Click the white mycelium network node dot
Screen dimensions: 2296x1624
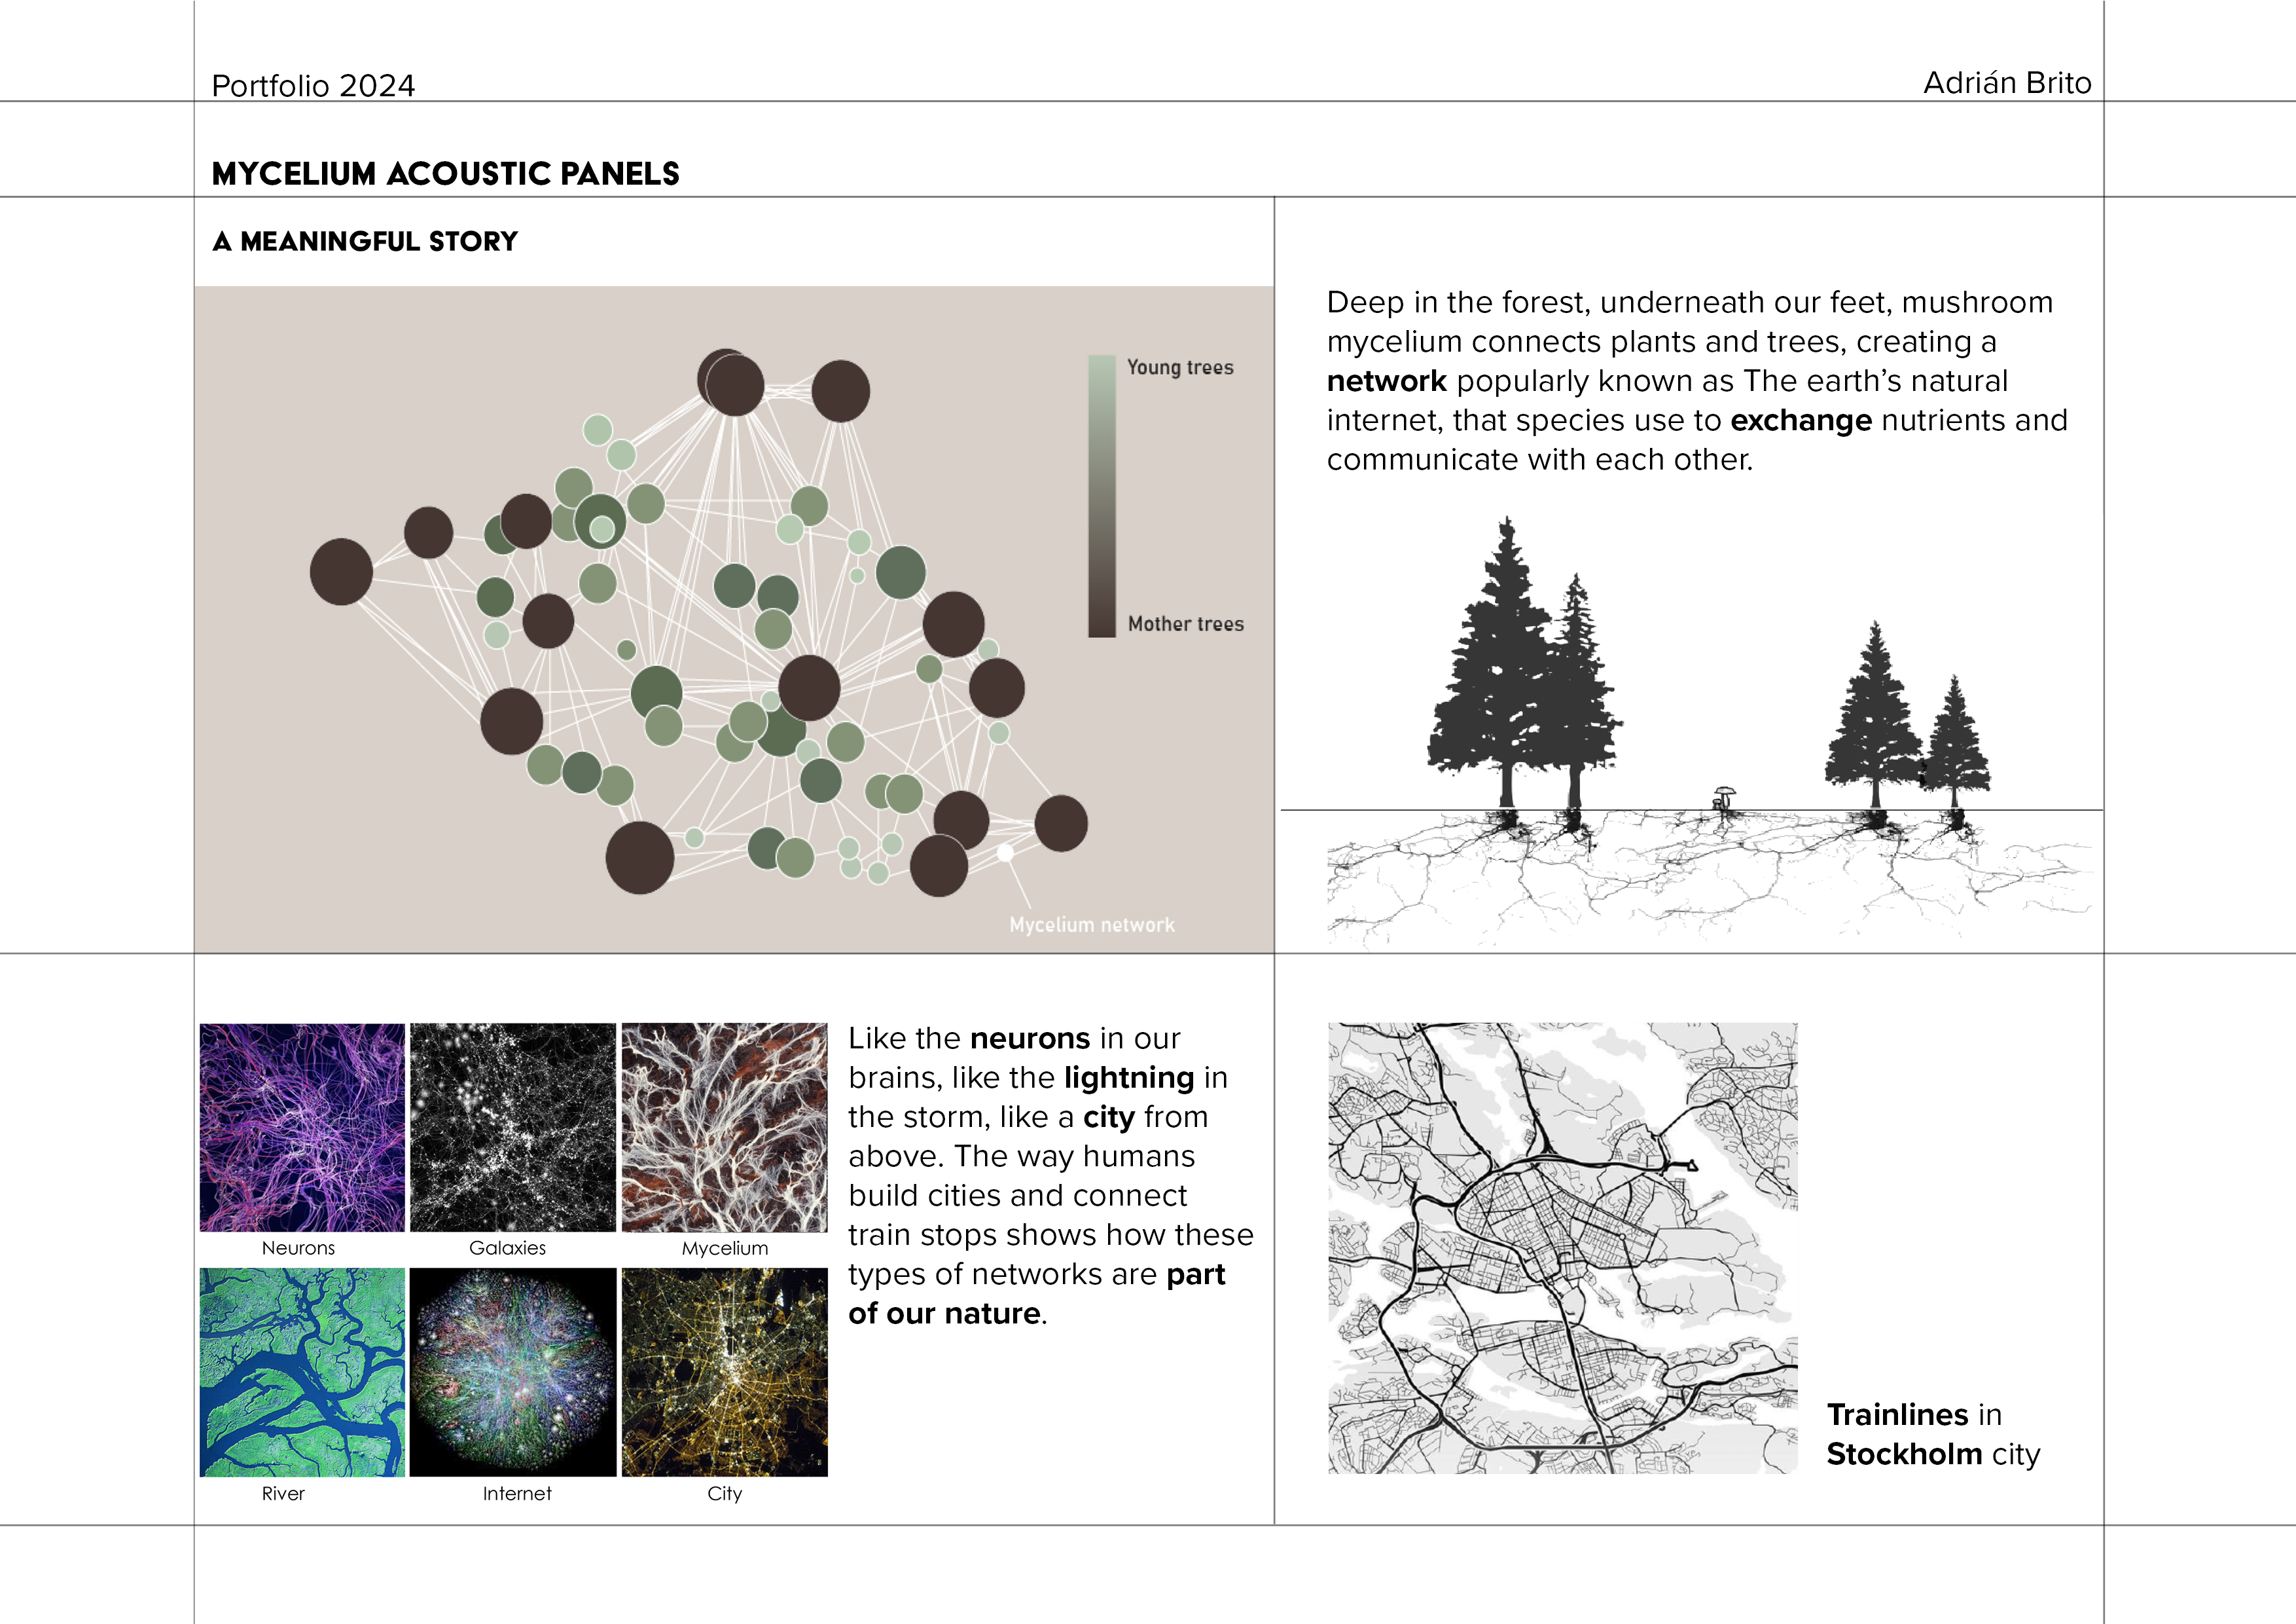click(1005, 853)
